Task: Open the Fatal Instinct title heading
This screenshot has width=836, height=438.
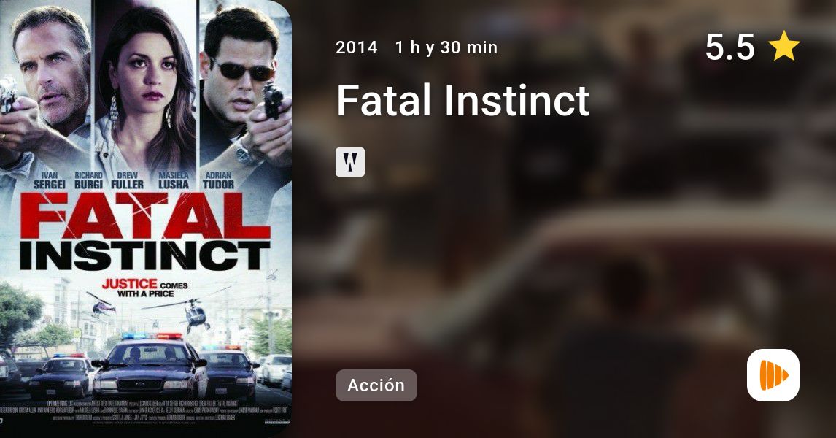Action: (462, 100)
